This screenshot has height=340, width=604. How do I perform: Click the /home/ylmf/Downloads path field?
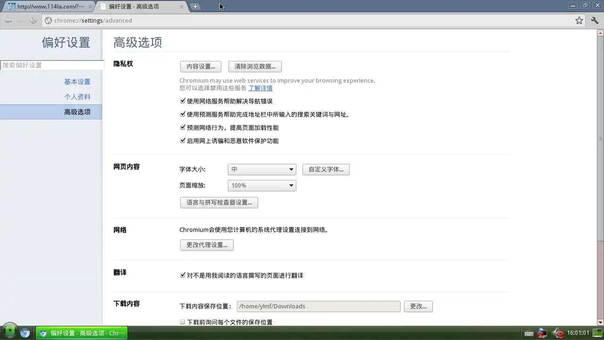pyautogui.click(x=319, y=306)
